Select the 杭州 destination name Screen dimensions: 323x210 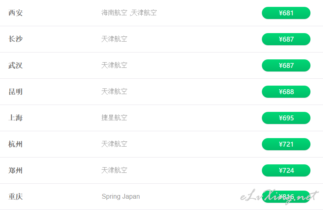click(15, 144)
